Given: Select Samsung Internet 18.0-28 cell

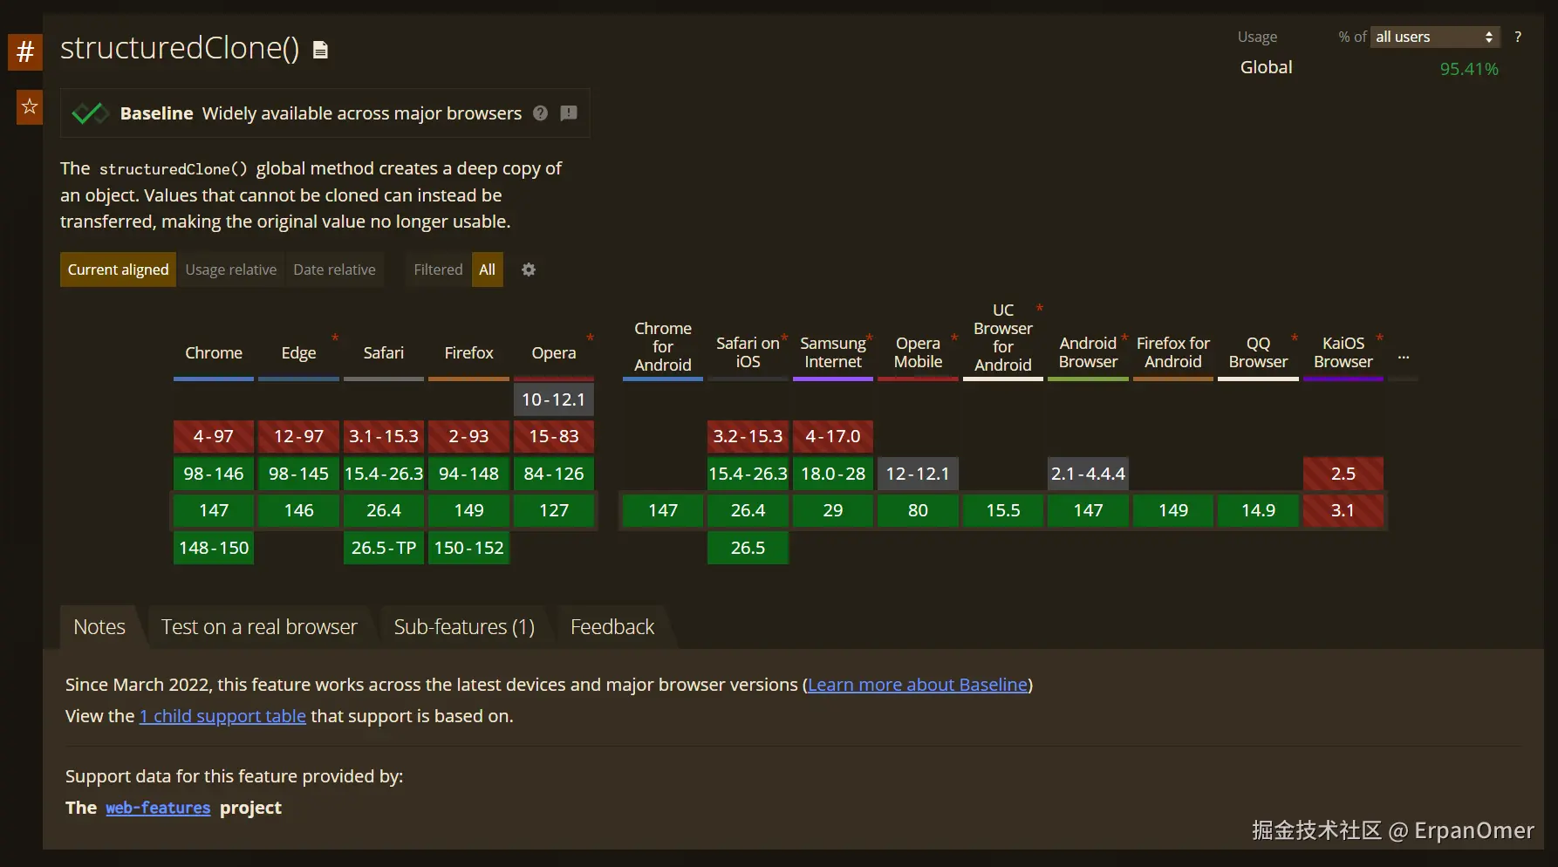Looking at the screenshot, I should pos(833,474).
